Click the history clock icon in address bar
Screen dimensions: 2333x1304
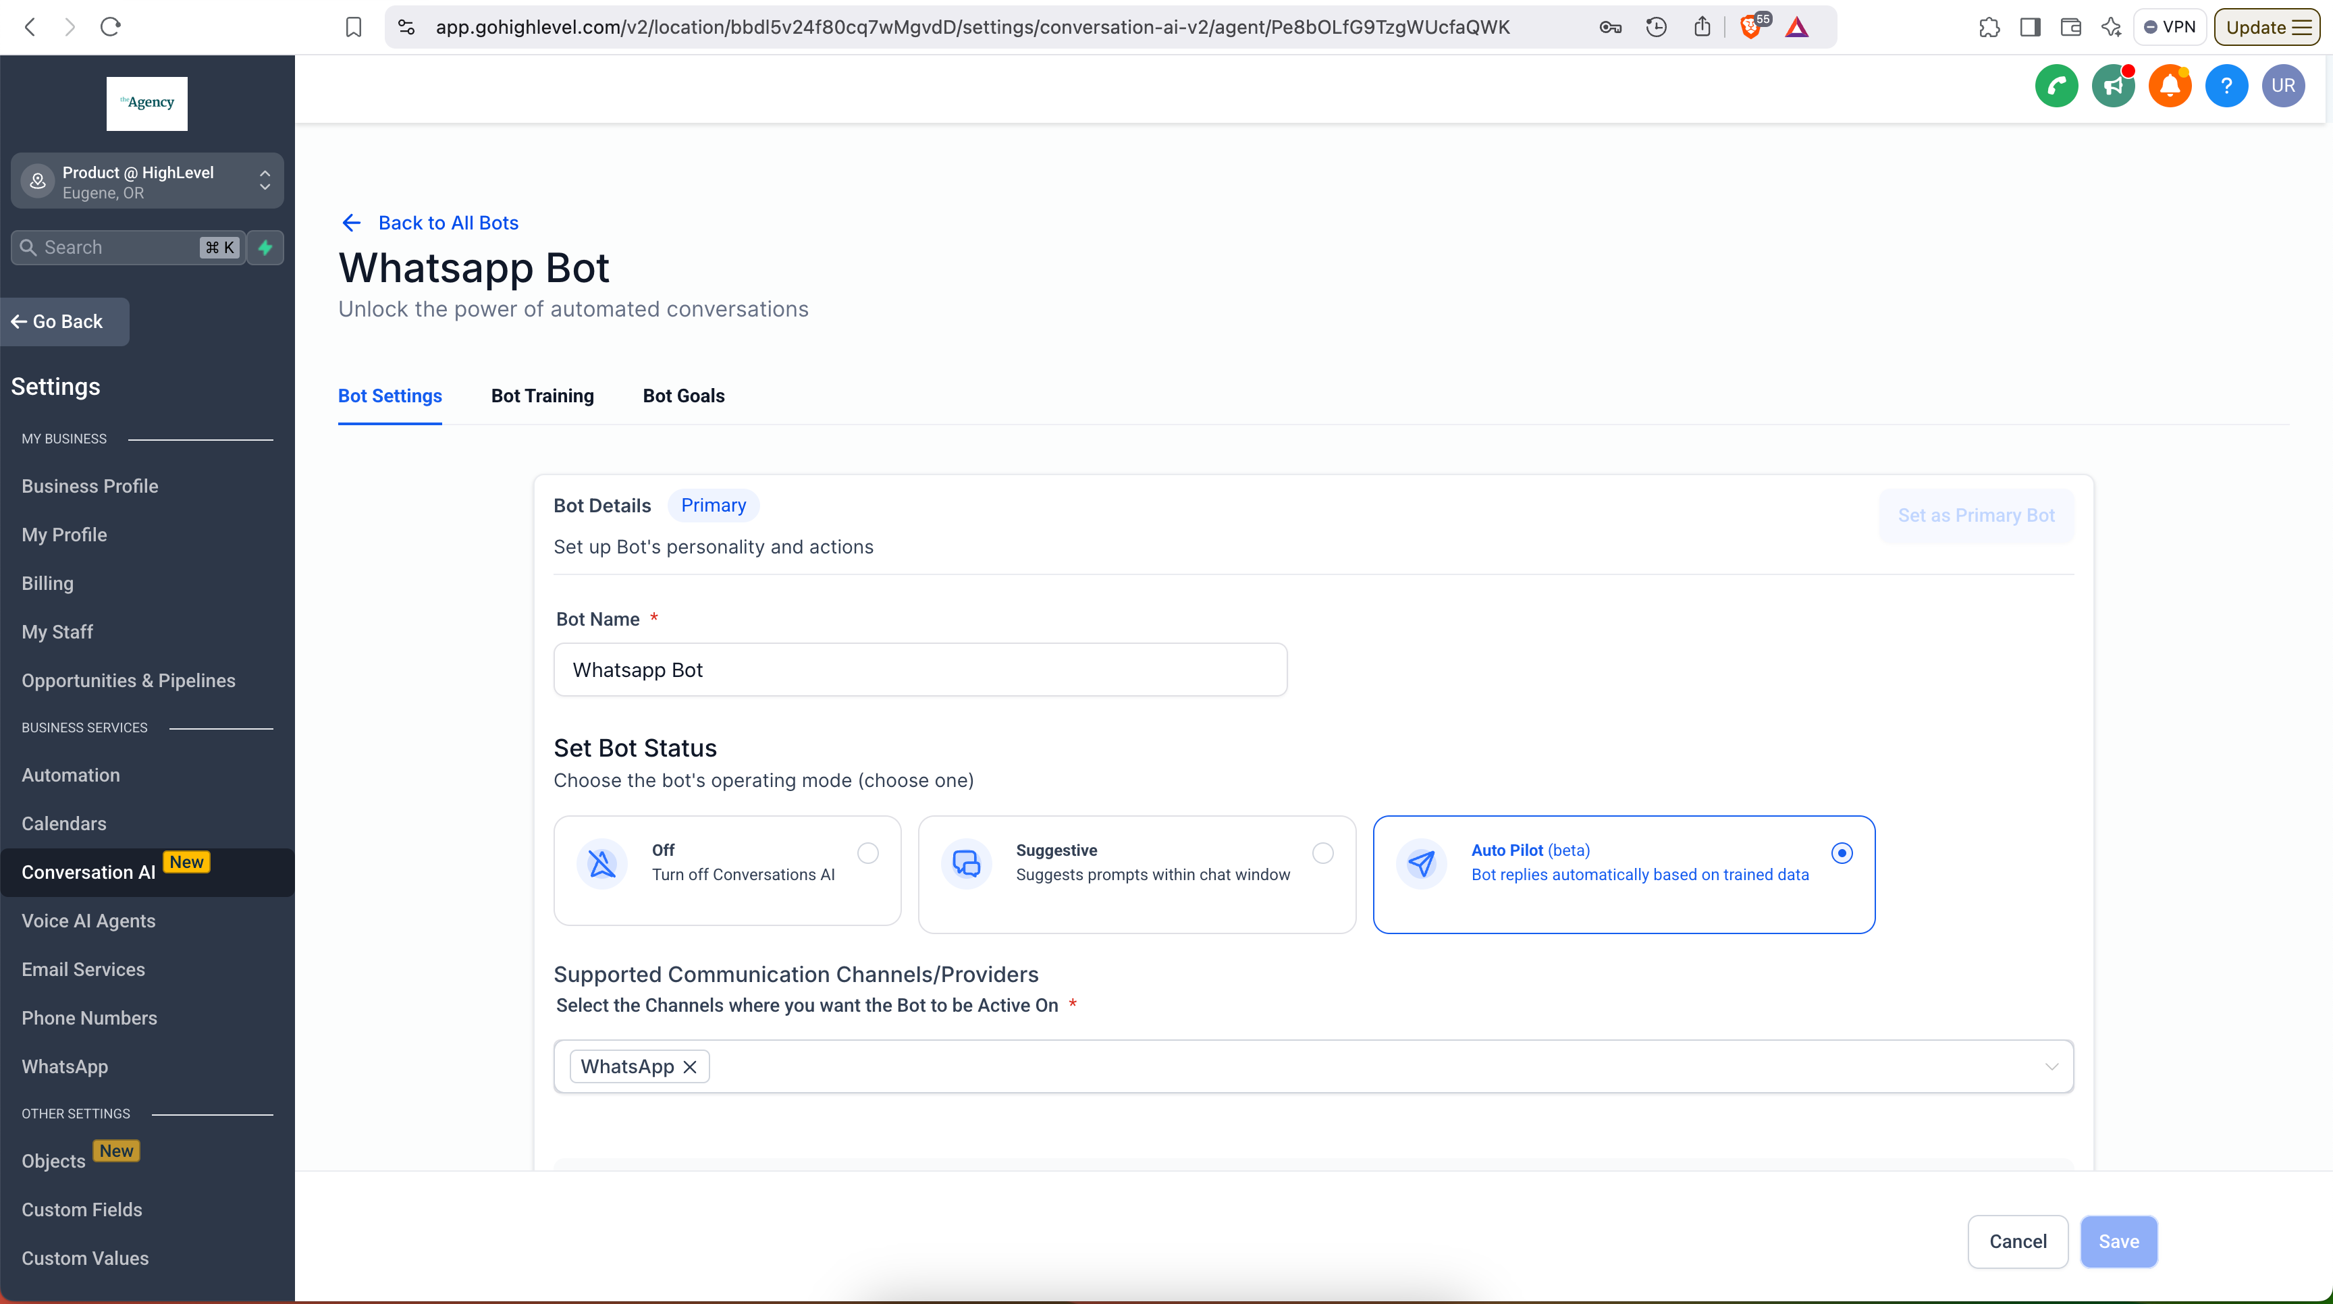[1657, 27]
